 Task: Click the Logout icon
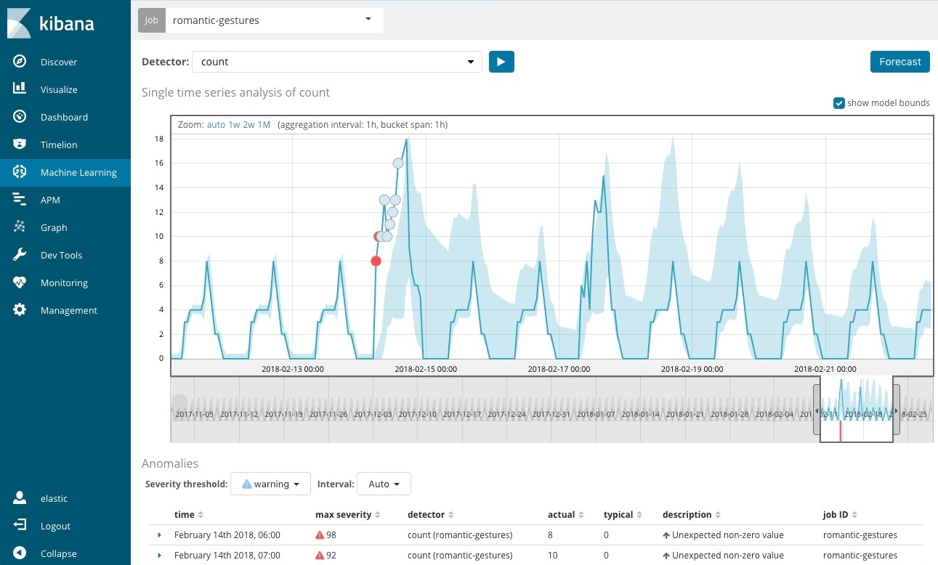click(x=20, y=526)
